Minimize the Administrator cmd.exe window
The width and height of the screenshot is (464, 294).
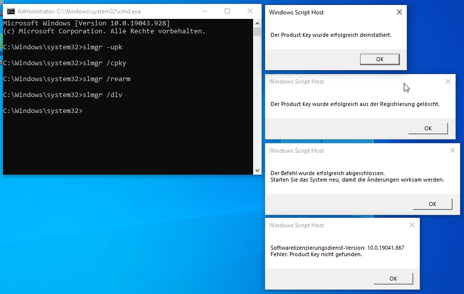click(x=205, y=11)
